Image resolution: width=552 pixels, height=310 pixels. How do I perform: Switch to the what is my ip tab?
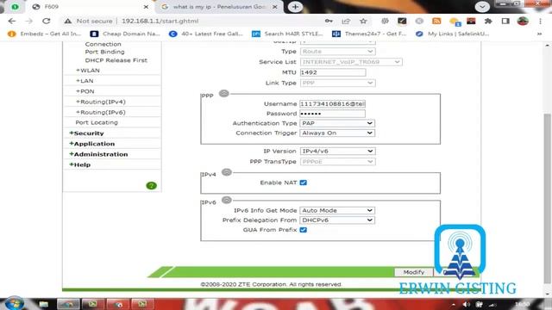[219, 7]
